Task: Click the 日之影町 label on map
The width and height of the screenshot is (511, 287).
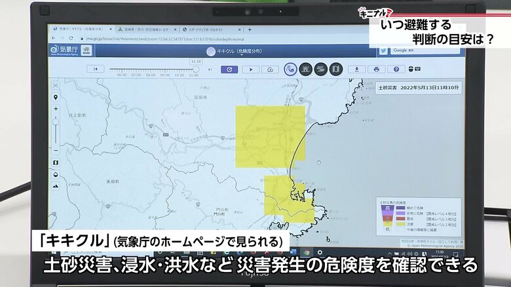Action: [x=77, y=115]
